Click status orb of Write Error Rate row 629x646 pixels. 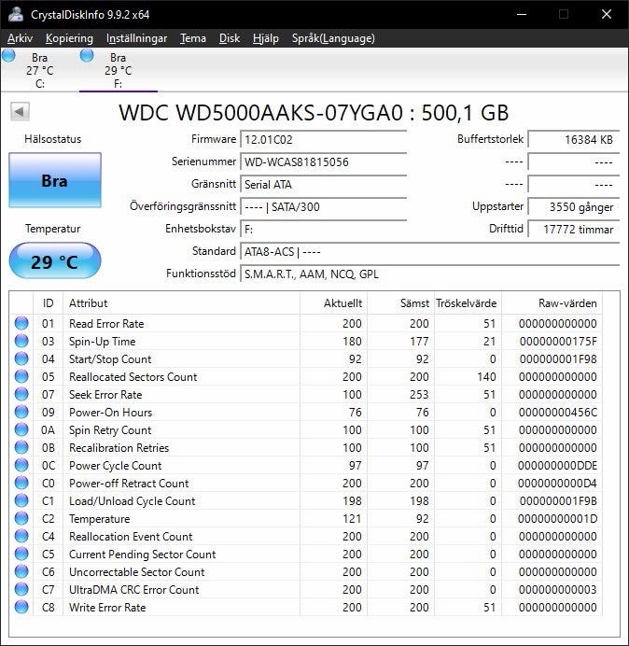point(21,607)
